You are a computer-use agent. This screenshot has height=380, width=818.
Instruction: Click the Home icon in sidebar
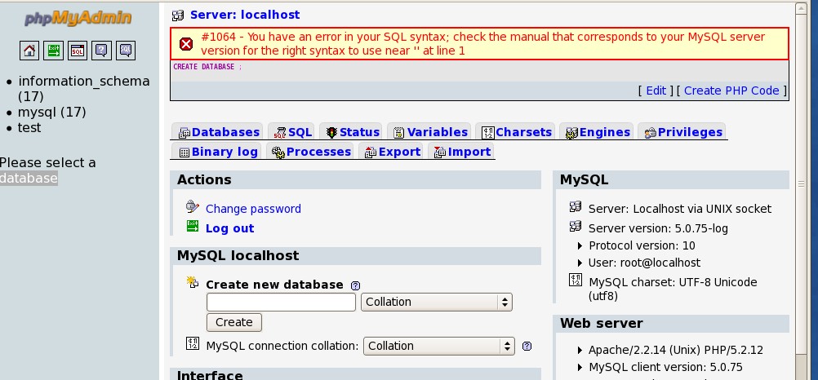point(29,51)
